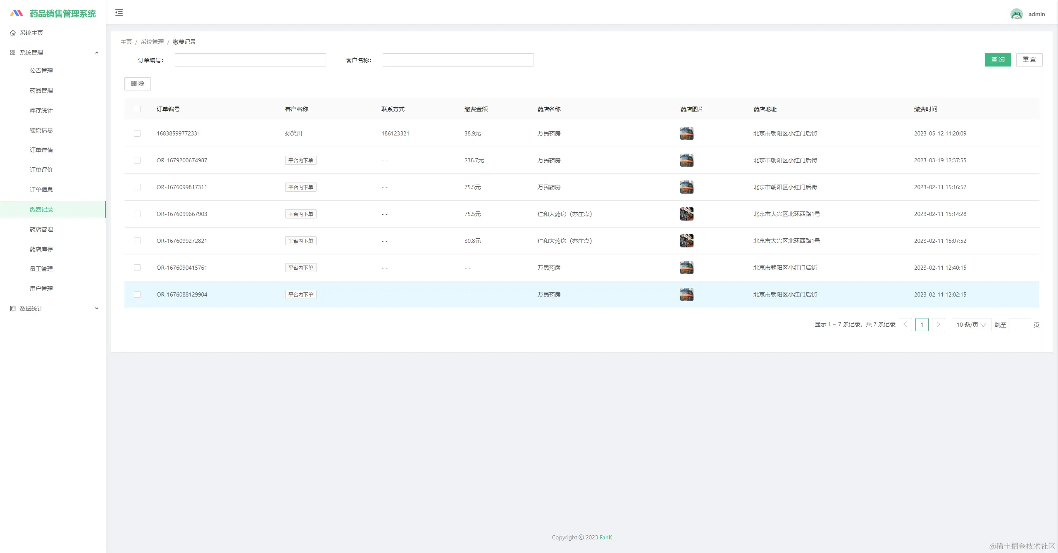Toggle the select-all header checkbox
The height and width of the screenshot is (553, 1058).
tap(137, 109)
